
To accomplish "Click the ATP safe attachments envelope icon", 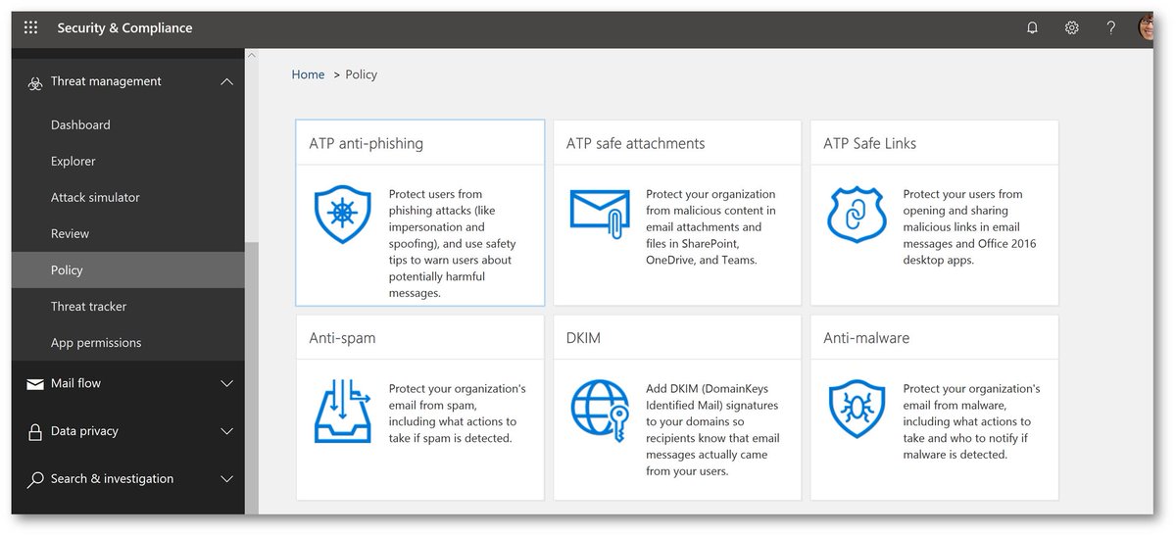I will (x=599, y=215).
